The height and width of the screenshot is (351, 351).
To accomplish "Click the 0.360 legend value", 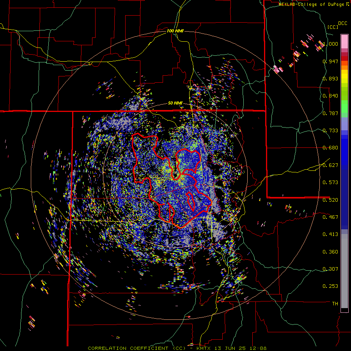I will 330,252.
